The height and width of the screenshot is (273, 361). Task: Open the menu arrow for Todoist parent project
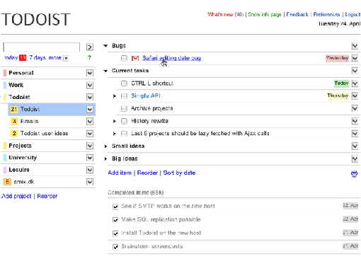tap(90, 97)
